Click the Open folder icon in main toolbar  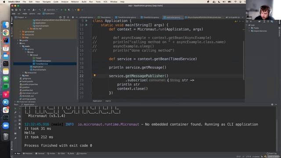[13, 10]
